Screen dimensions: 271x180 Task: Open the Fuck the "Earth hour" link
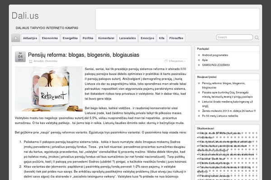213,159
